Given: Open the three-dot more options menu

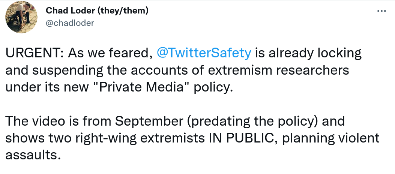Looking at the screenshot, I should pyautogui.click(x=381, y=11).
